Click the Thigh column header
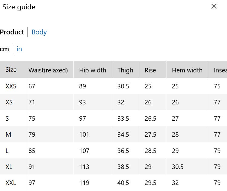Viewport: 227px width, 191px height. [x=125, y=70]
